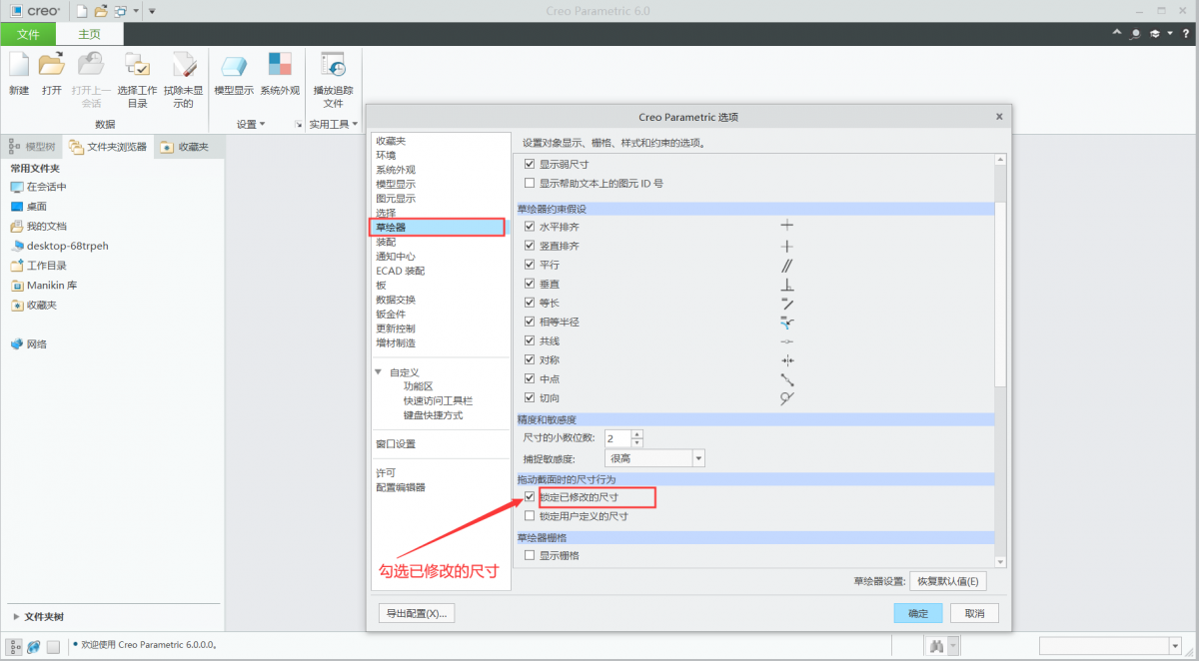Open Manikin 库 item
The height and width of the screenshot is (661, 1199).
(x=43, y=286)
